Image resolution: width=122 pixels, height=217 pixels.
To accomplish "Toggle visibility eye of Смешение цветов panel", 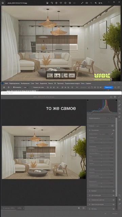I will [114, 200].
